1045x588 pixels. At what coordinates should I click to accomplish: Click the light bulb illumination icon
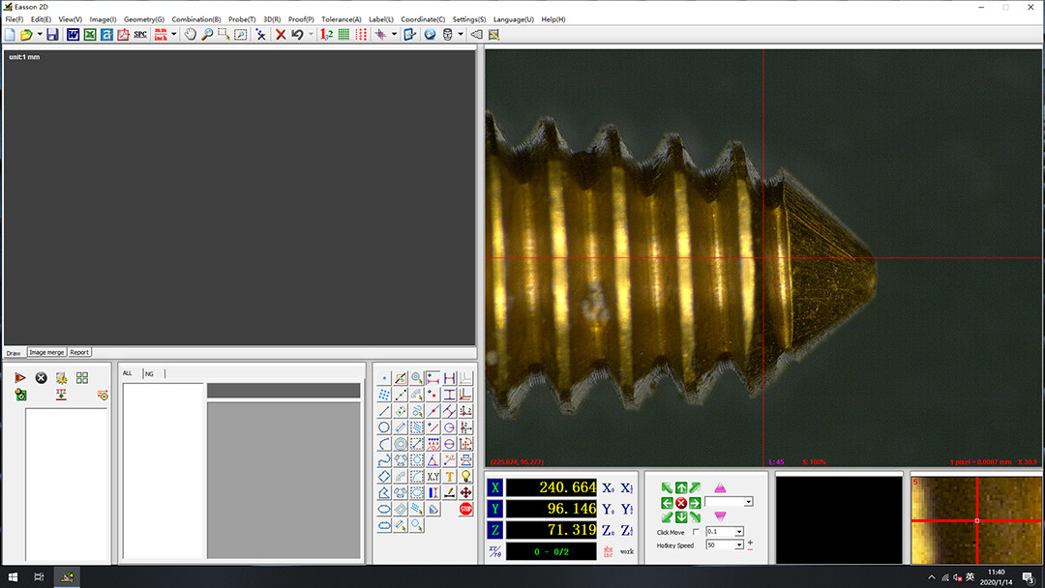click(465, 476)
